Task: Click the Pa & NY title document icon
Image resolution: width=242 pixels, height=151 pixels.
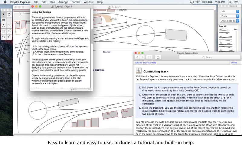Action: [x=109, y=7]
